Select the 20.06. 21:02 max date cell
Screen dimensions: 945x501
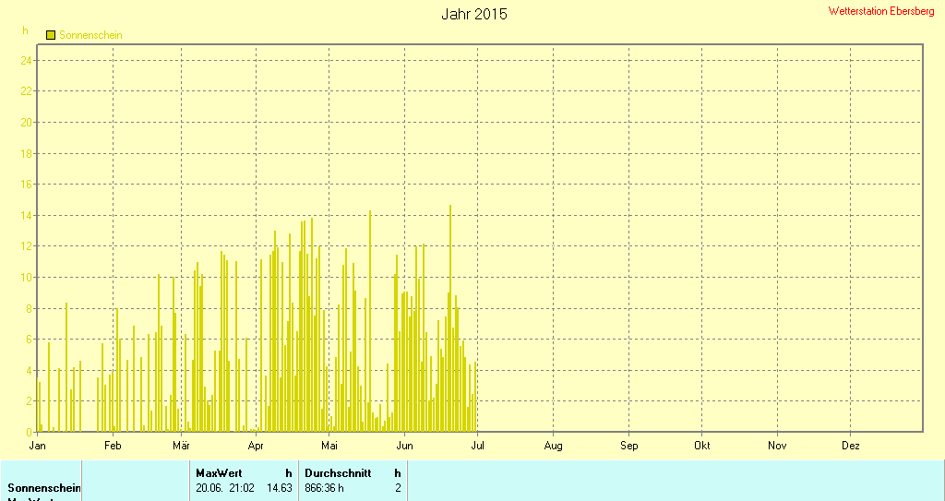[x=225, y=487]
